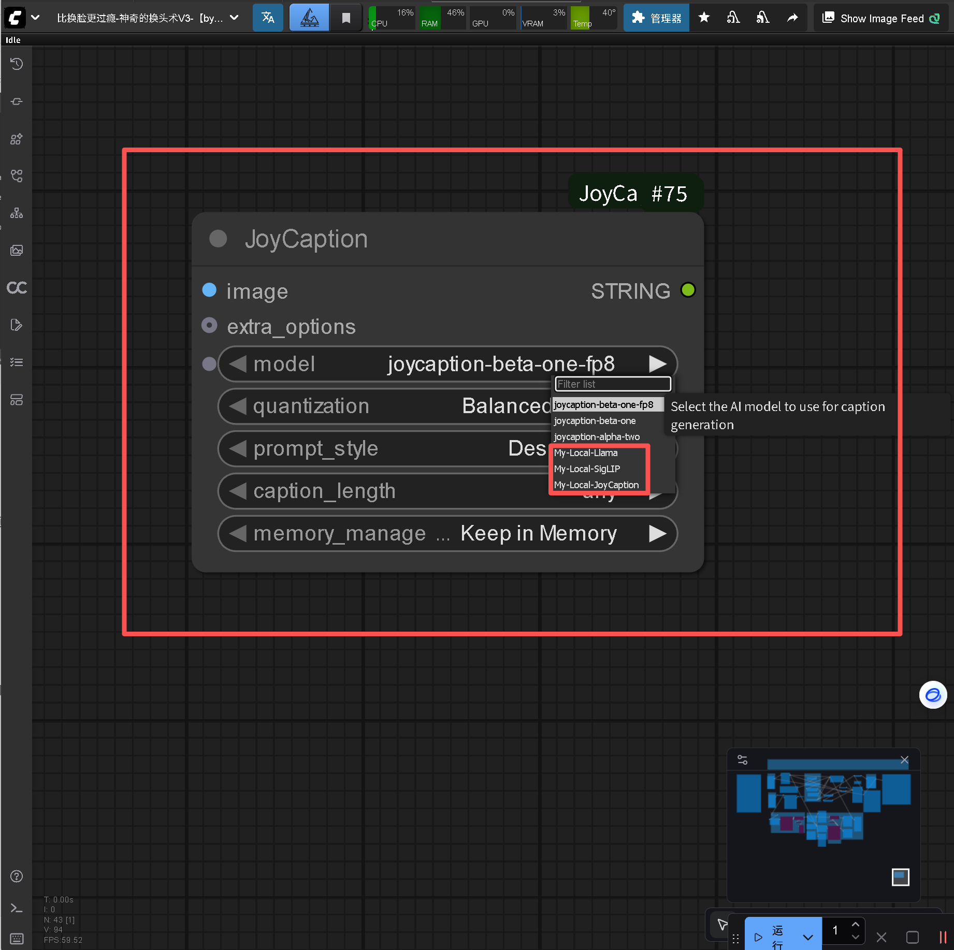Open the model library sidebar
Image resolution: width=954 pixels, height=950 pixels.
(x=16, y=176)
